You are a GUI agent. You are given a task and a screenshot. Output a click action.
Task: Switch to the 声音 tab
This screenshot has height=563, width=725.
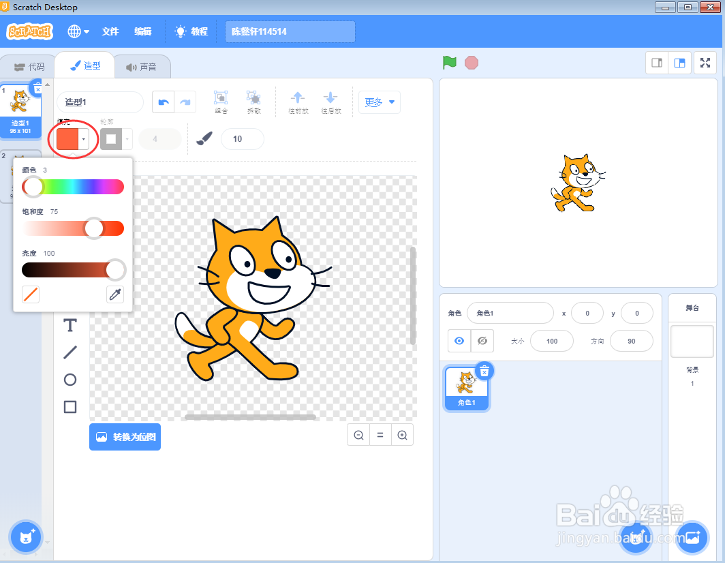142,67
